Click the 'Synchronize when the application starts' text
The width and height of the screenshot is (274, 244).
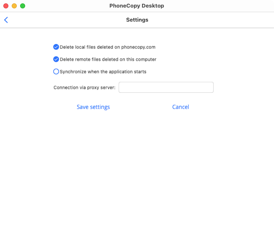pos(103,72)
